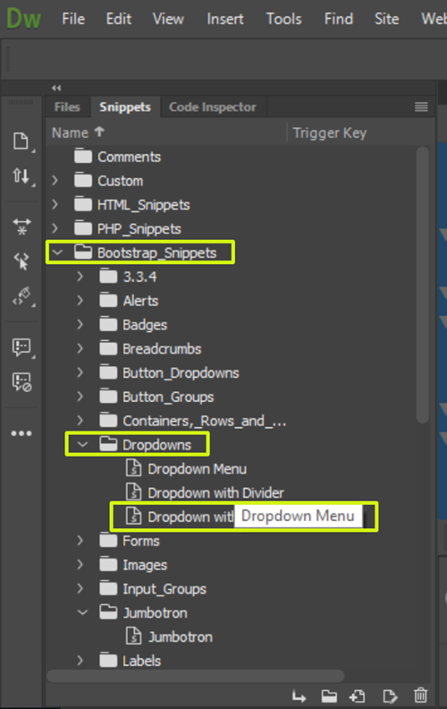
Task: Click the Open Documents page icon
Action: coord(21,141)
